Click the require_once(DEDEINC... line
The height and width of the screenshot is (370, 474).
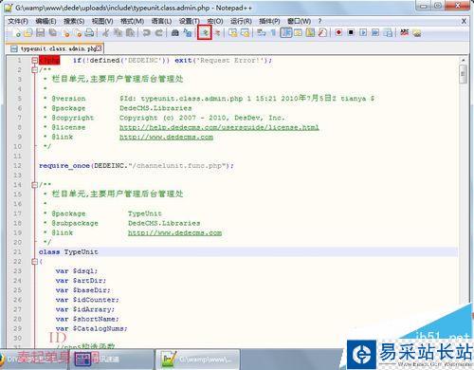tap(137, 166)
